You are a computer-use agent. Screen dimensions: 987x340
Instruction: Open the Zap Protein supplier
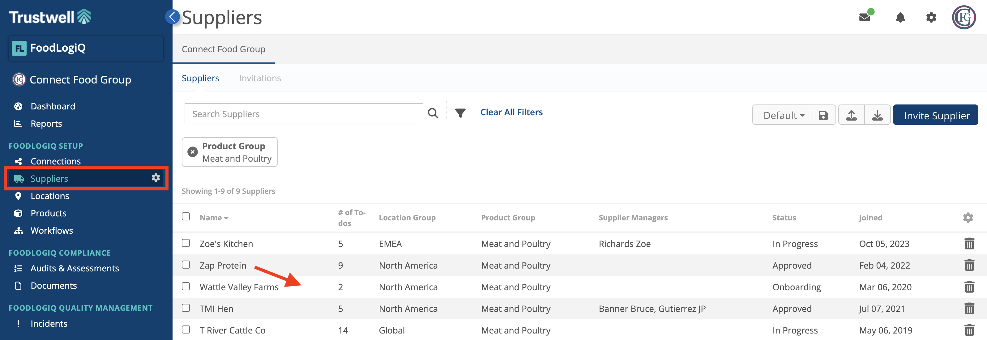(223, 265)
